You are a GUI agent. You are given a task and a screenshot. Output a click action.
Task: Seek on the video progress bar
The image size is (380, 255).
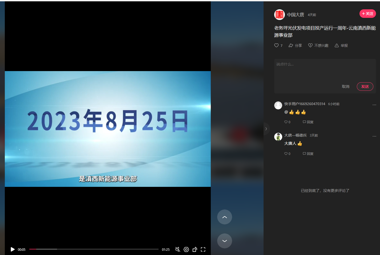[x=94, y=249]
